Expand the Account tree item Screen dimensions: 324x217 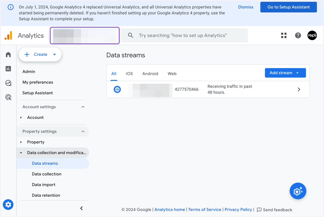[x=21, y=117]
